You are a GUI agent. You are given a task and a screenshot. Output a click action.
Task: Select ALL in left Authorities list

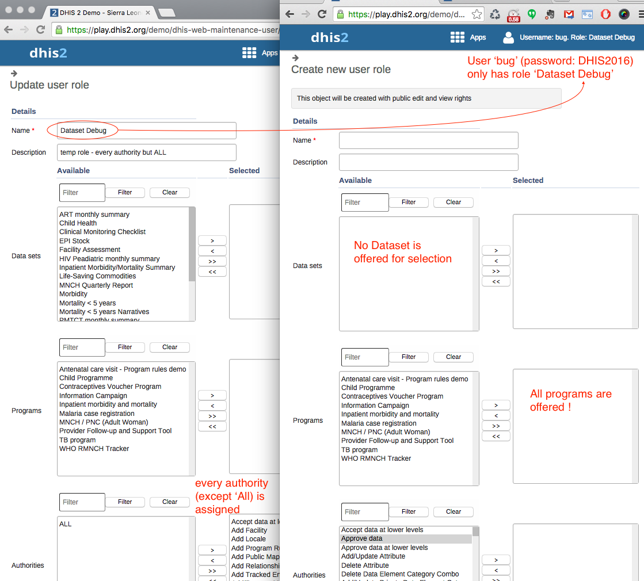pos(65,524)
